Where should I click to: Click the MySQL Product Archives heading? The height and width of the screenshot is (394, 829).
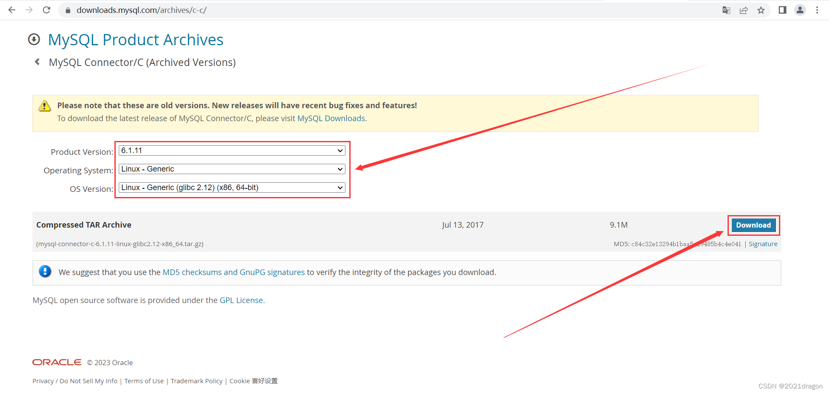[136, 40]
